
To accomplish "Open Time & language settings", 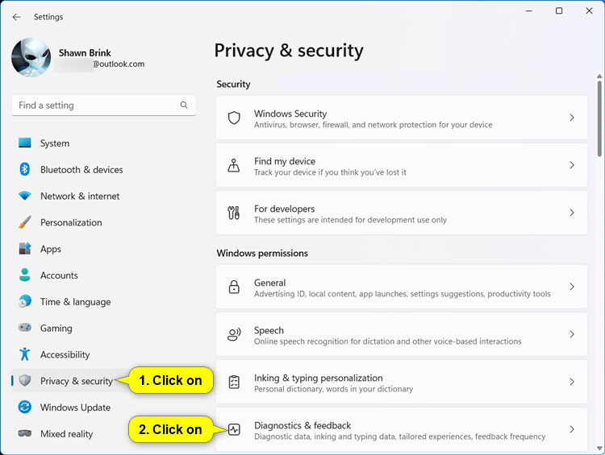I will [75, 302].
